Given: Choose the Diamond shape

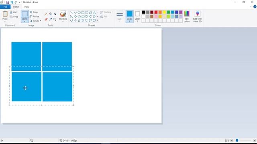Looking at the screenshot, I should coord(75,16).
